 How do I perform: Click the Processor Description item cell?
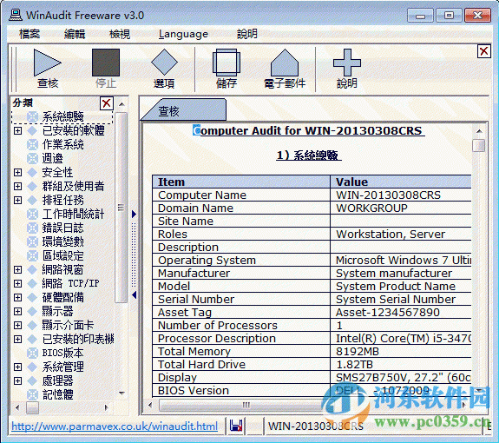pos(241,338)
